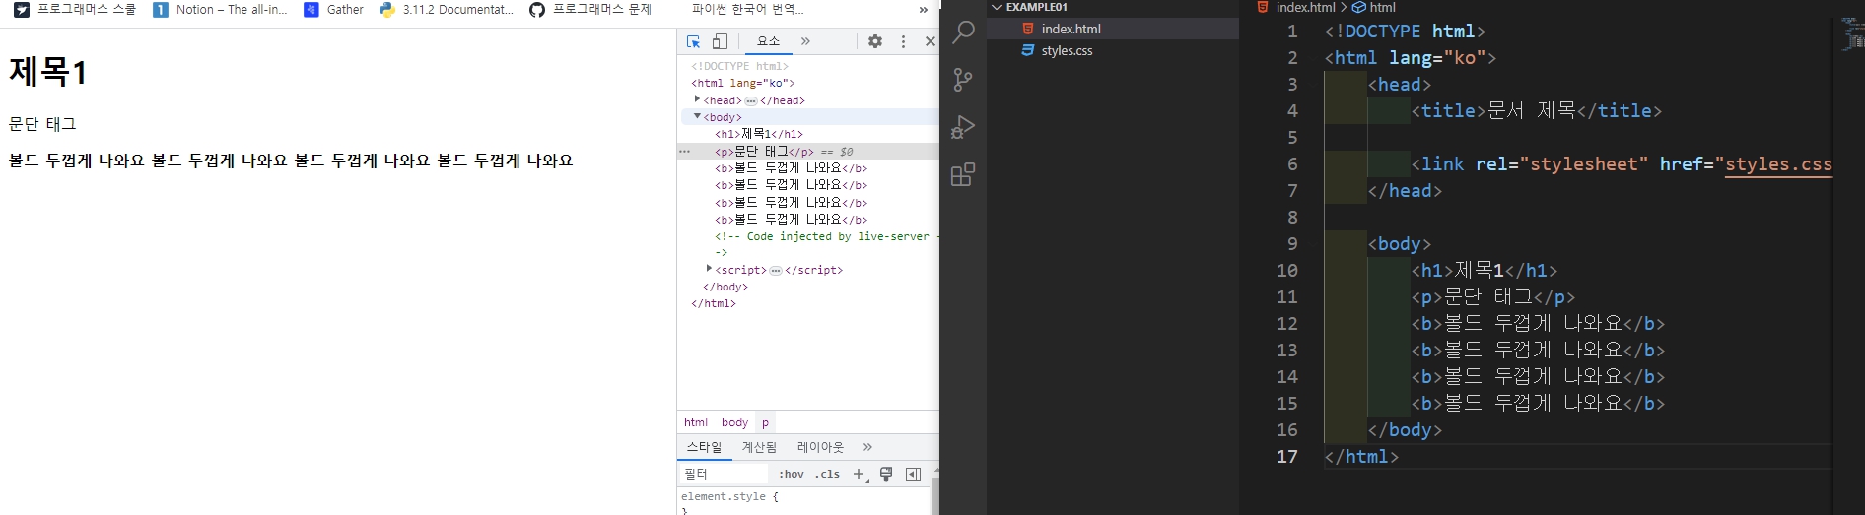Click line number 9 in the editor gutter
1865x515 pixels.
[1292, 244]
